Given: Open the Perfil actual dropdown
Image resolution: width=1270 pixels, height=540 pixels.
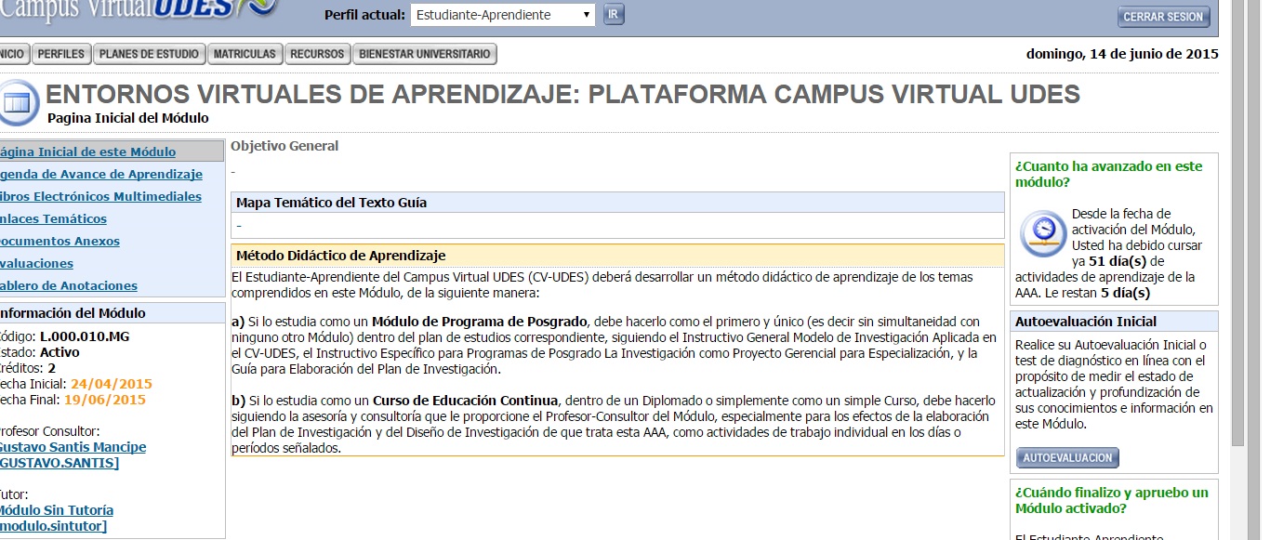Looking at the screenshot, I should click(502, 14).
